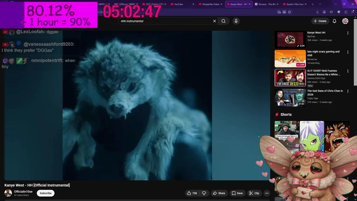The image size is (357, 201).
Task: Open the MrowLive live stream thumbnail
Action: click(290, 59)
